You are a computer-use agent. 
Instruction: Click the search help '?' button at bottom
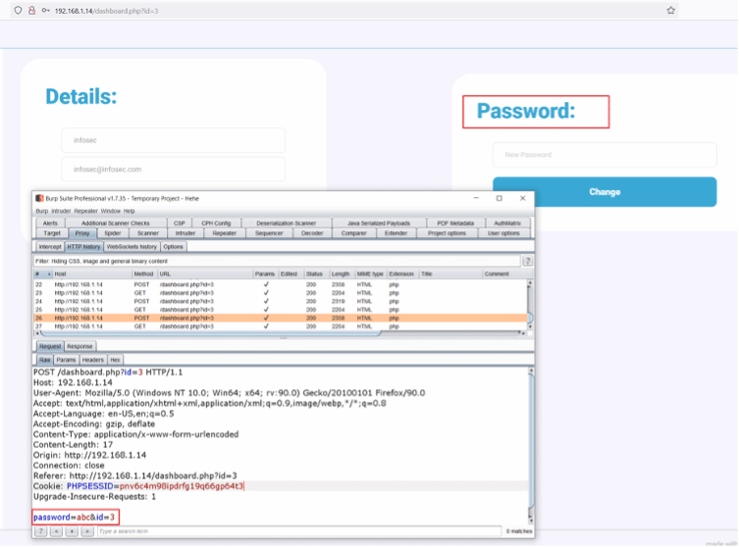(x=40, y=530)
